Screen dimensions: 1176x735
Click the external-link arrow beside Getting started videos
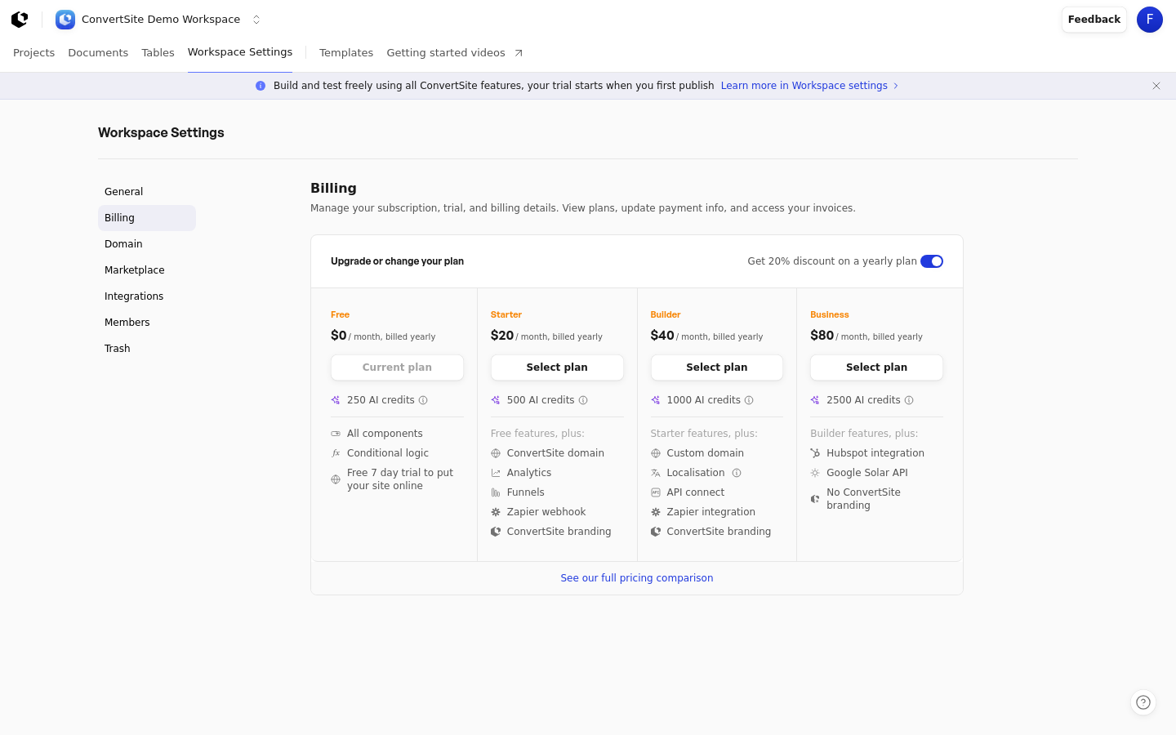[519, 53]
